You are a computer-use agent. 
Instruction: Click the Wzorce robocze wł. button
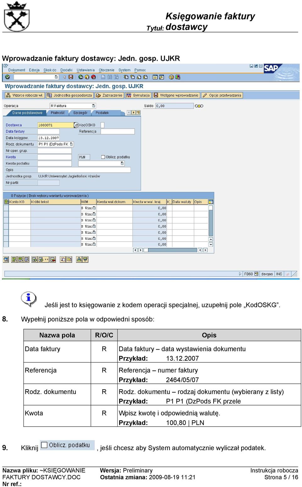pos(25,95)
